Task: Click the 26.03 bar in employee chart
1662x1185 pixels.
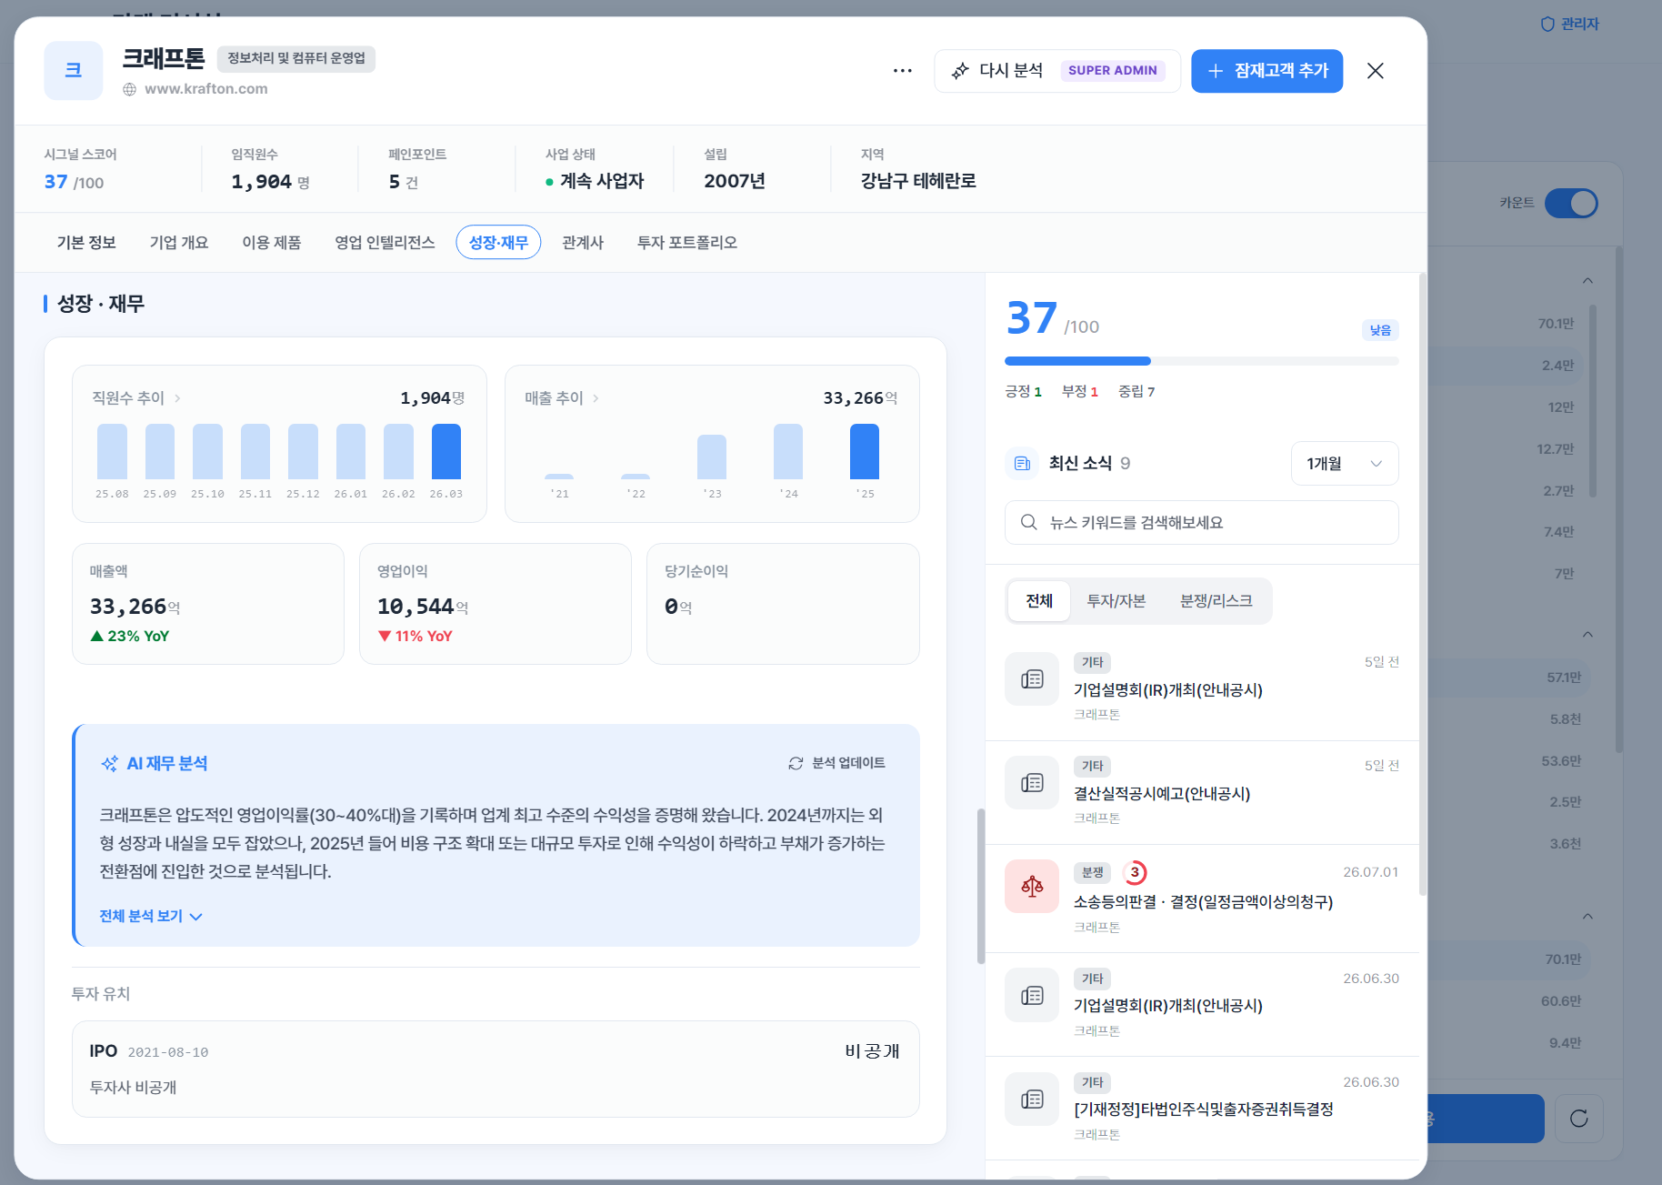Action: point(446,451)
